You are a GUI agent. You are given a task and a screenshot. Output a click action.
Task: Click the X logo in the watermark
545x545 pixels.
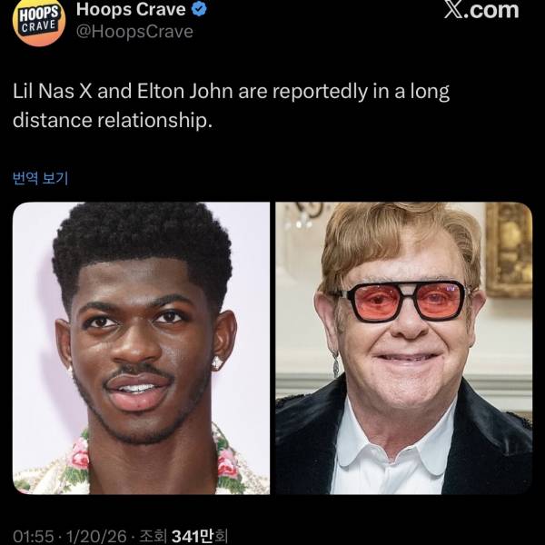tap(454, 10)
